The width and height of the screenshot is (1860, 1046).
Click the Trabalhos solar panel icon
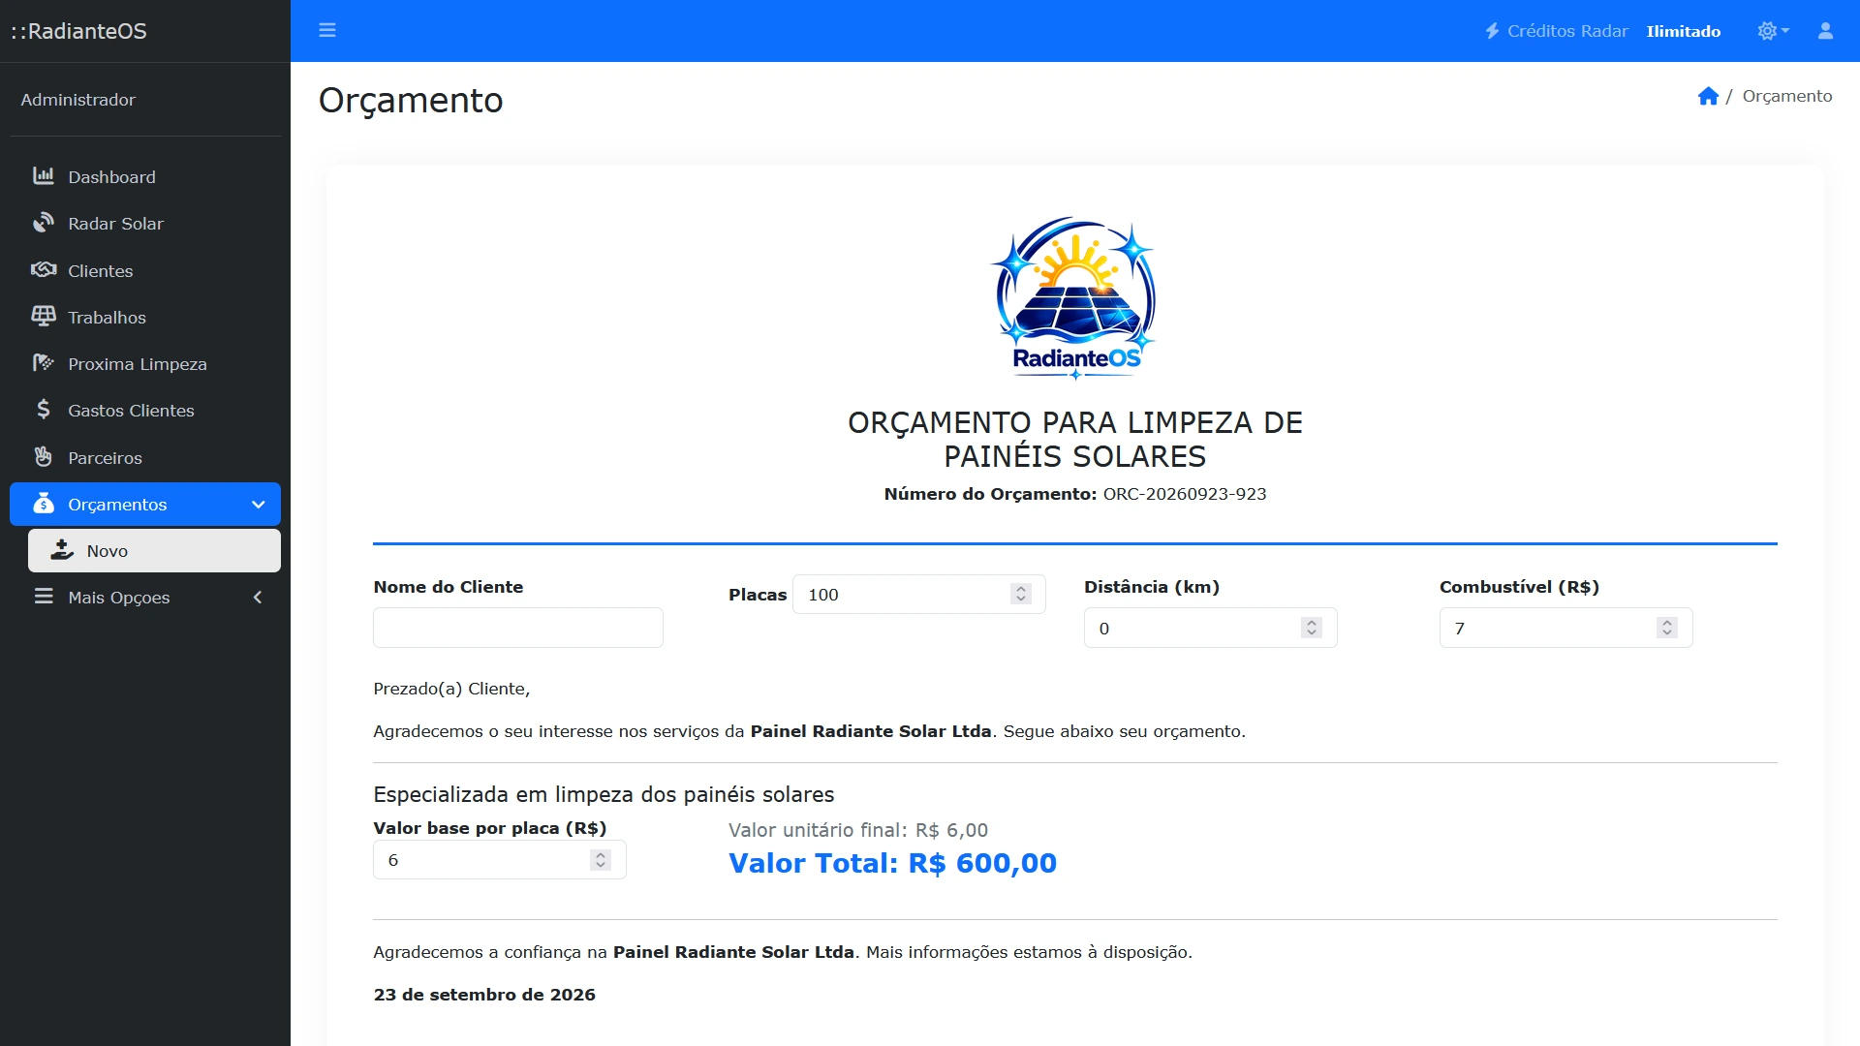44,317
